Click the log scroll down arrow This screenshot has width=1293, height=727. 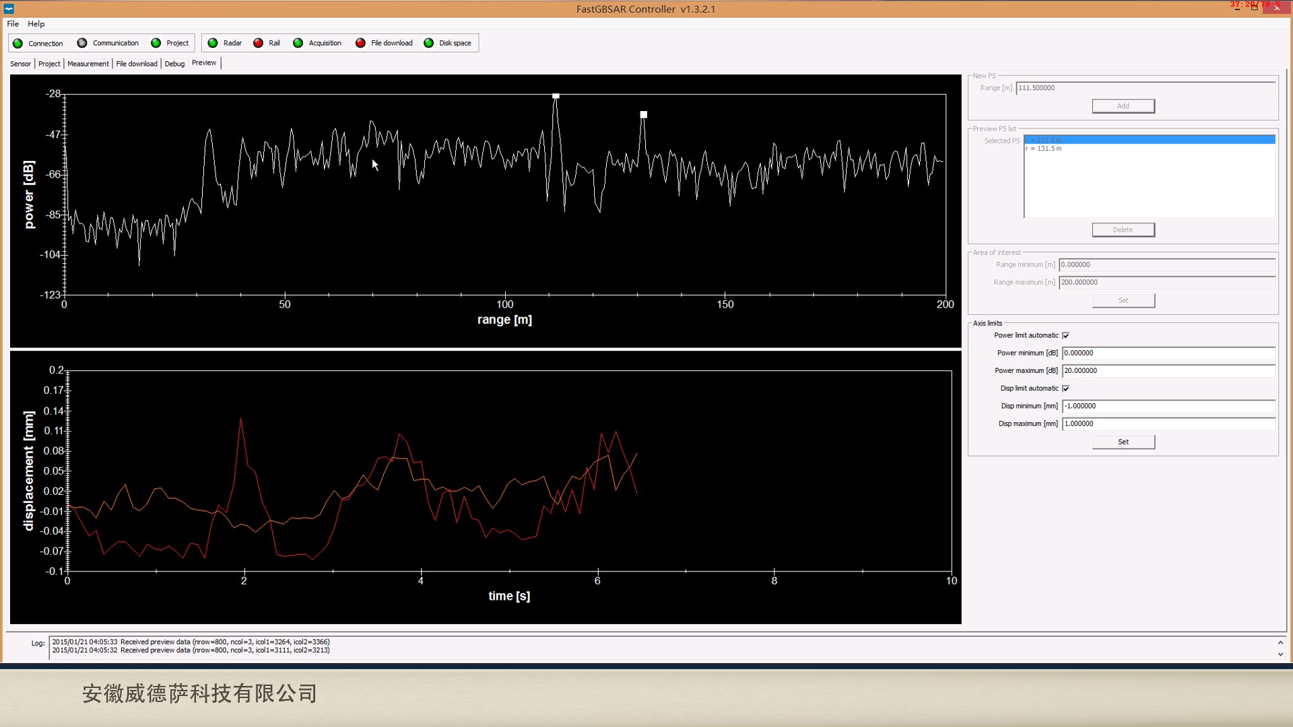tap(1280, 654)
